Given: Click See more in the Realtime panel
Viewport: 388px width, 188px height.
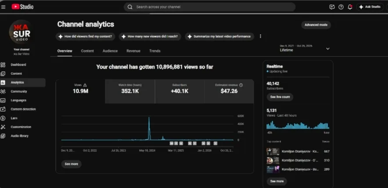Looking at the screenshot, I should (x=277, y=181).
